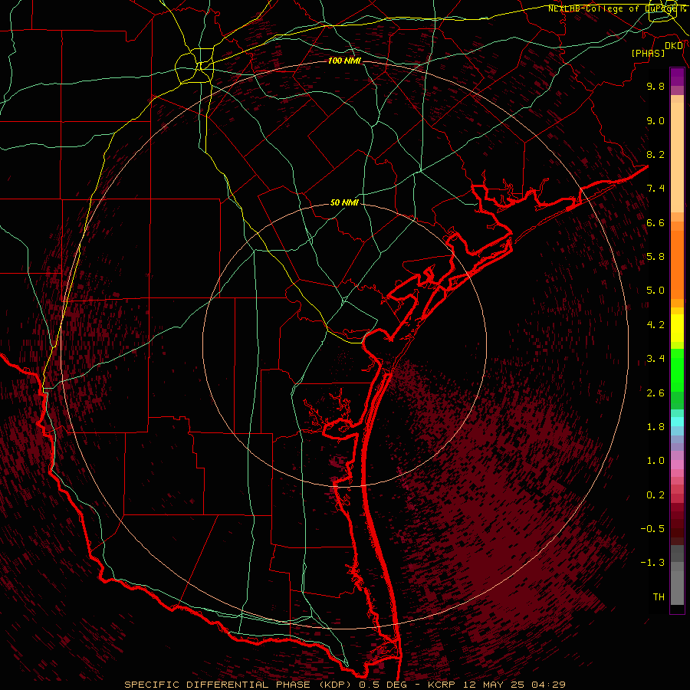Click the 1.0 value on the color scale
This screenshot has width=690, height=690.
click(x=655, y=461)
